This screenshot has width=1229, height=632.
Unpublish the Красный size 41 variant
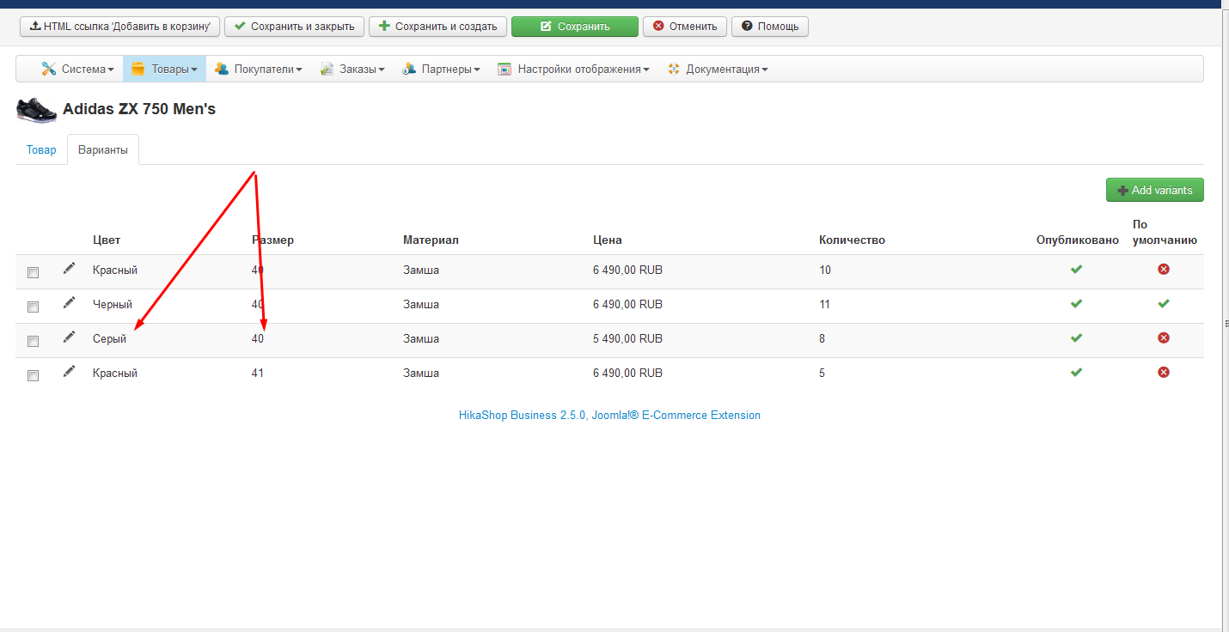coord(1076,373)
